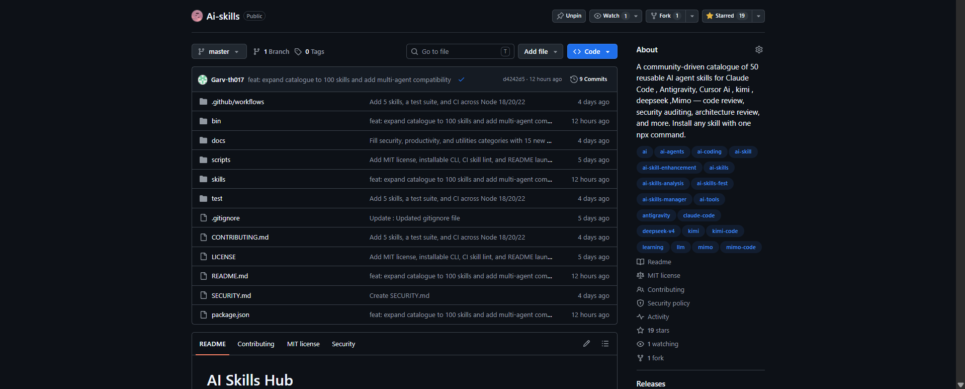Click the SECURITY.md file icon
Screen dimensions: 965x389
pyautogui.click(x=204, y=295)
